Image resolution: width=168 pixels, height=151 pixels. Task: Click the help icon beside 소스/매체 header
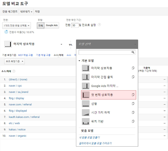coord(14,71)
